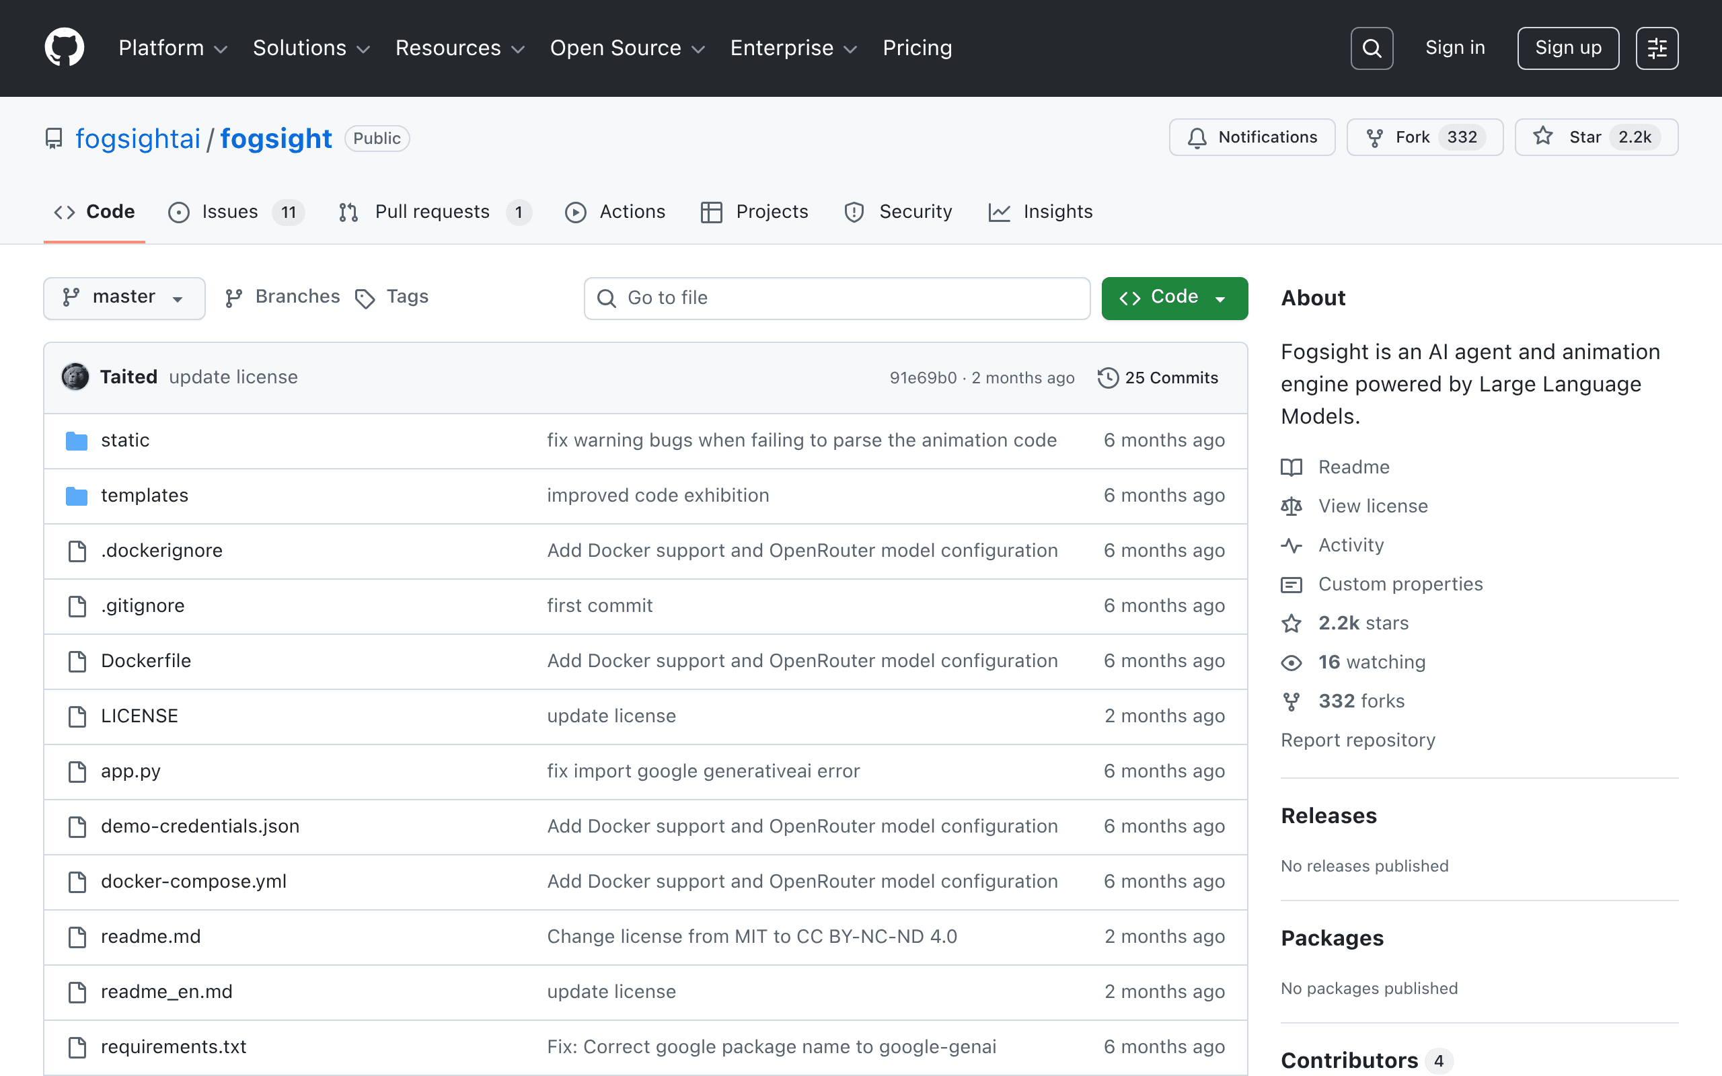Image resolution: width=1722 pixels, height=1076 pixels.
Task: Click the app.py file icon
Action: pyautogui.click(x=77, y=771)
